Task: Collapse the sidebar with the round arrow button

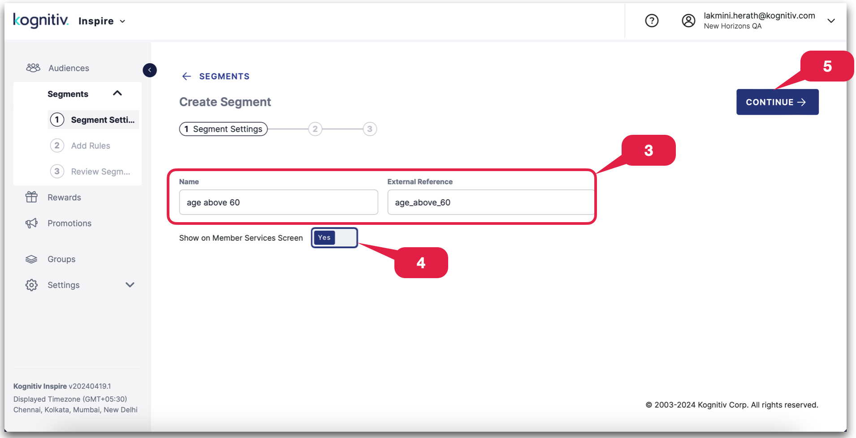Action: (x=150, y=70)
